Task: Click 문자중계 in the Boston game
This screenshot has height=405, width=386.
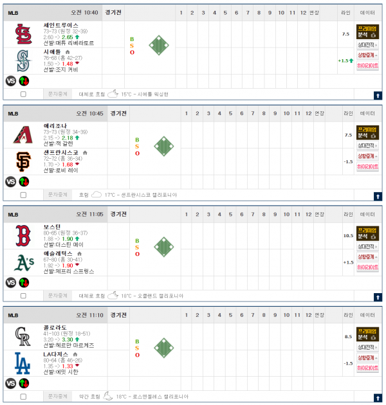Action: pos(58,296)
